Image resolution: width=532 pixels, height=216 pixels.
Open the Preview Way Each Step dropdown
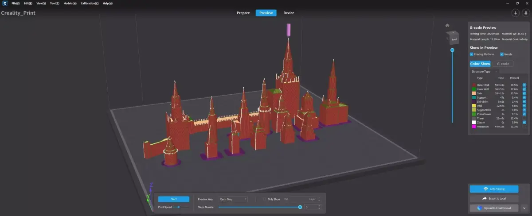click(233, 199)
